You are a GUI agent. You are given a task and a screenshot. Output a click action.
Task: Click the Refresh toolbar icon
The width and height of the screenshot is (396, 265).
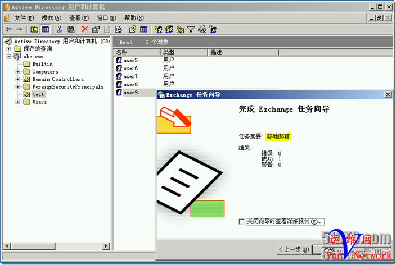click(107, 30)
